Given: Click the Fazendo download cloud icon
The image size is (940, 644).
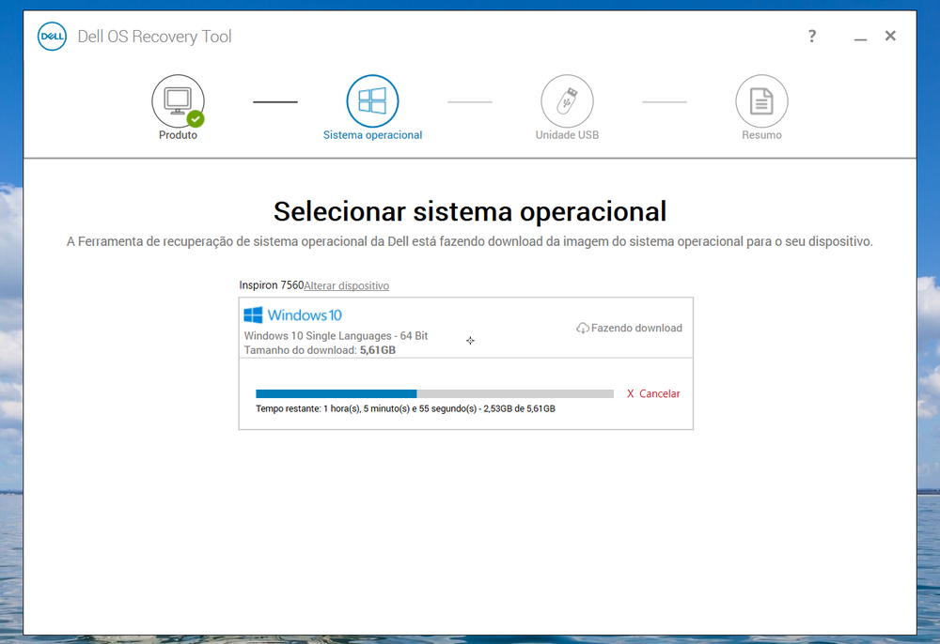Looking at the screenshot, I should coord(582,328).
